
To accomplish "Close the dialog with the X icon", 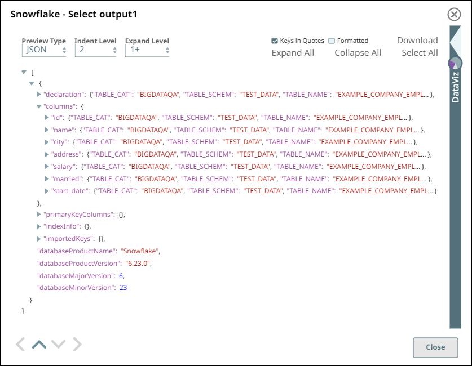I will click(x=453, y=15).
